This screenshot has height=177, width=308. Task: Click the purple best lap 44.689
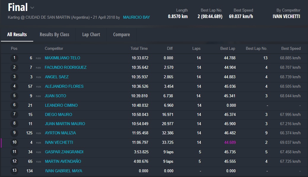click(x=230, y=143)
